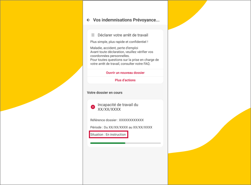Click the Situation : En instruction status
The height and width of the screenshot is (185, 251).
click(108, 135)
